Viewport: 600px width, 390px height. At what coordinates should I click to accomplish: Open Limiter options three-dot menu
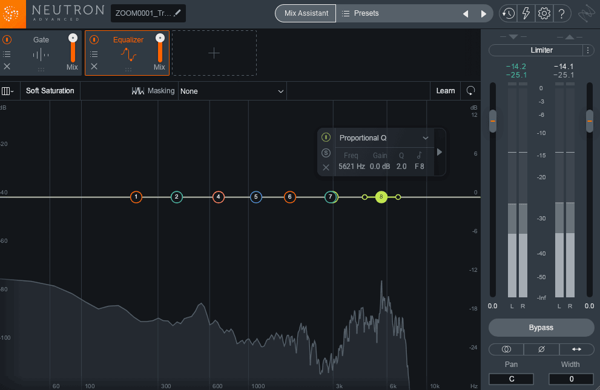click(588, 50)
